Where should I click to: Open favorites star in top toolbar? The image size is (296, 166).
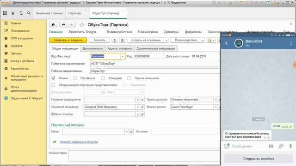(13, 13)
